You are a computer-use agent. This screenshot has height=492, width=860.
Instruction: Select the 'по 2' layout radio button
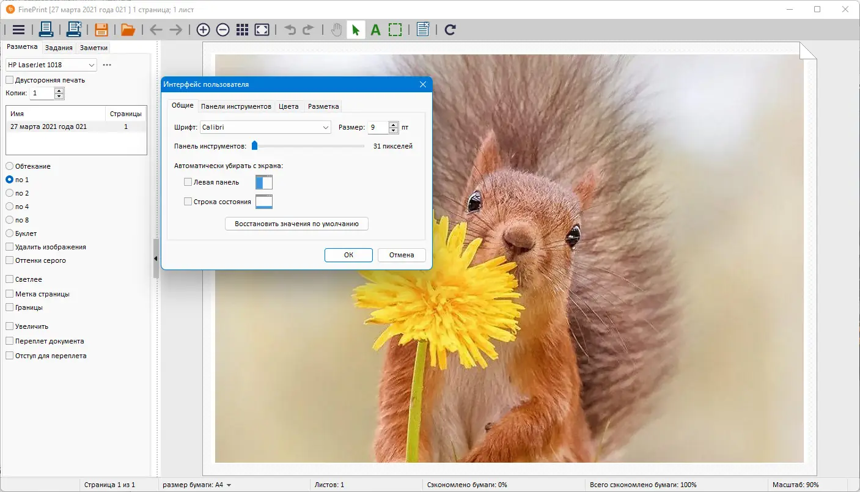pos(10,193)
